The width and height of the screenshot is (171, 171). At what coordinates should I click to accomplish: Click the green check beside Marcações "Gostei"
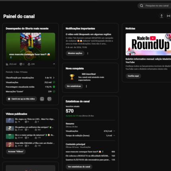tap(54, 91)
